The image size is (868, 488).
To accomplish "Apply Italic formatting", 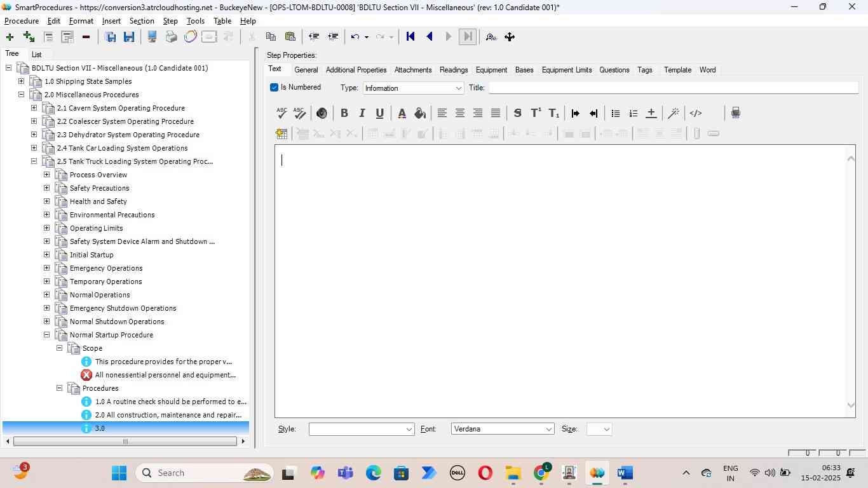I will [362, 113].
